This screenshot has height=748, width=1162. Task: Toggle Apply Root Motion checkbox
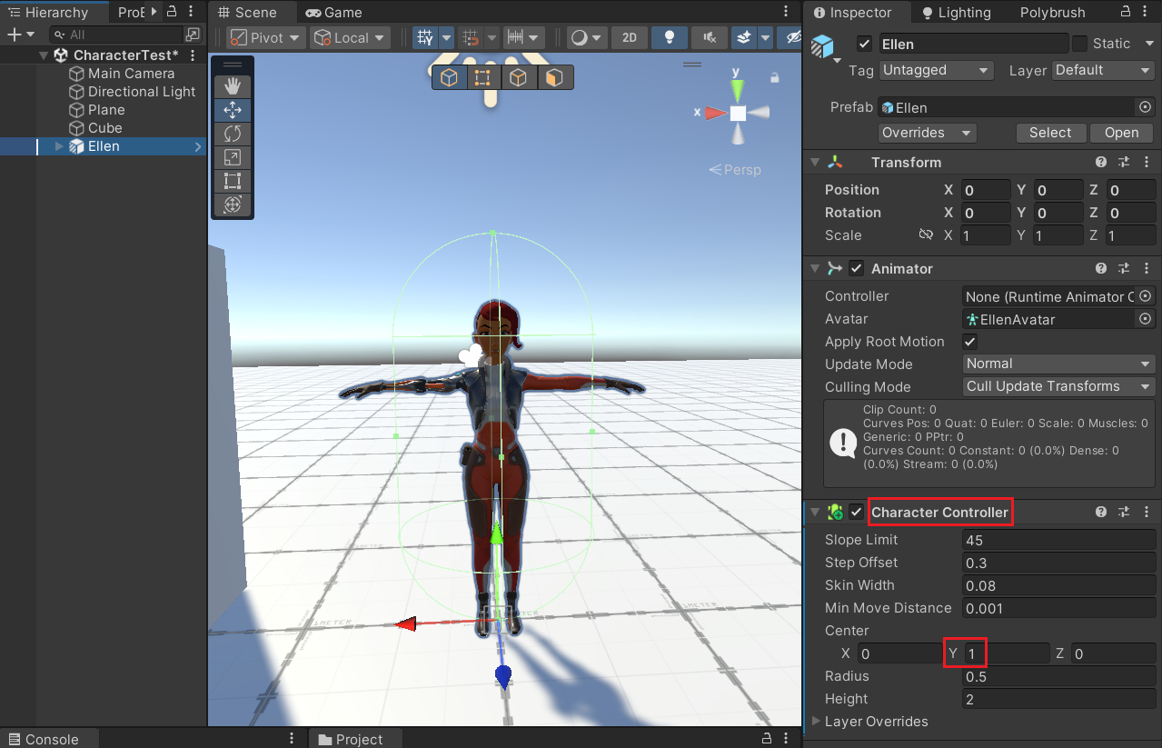click(970, 342)
